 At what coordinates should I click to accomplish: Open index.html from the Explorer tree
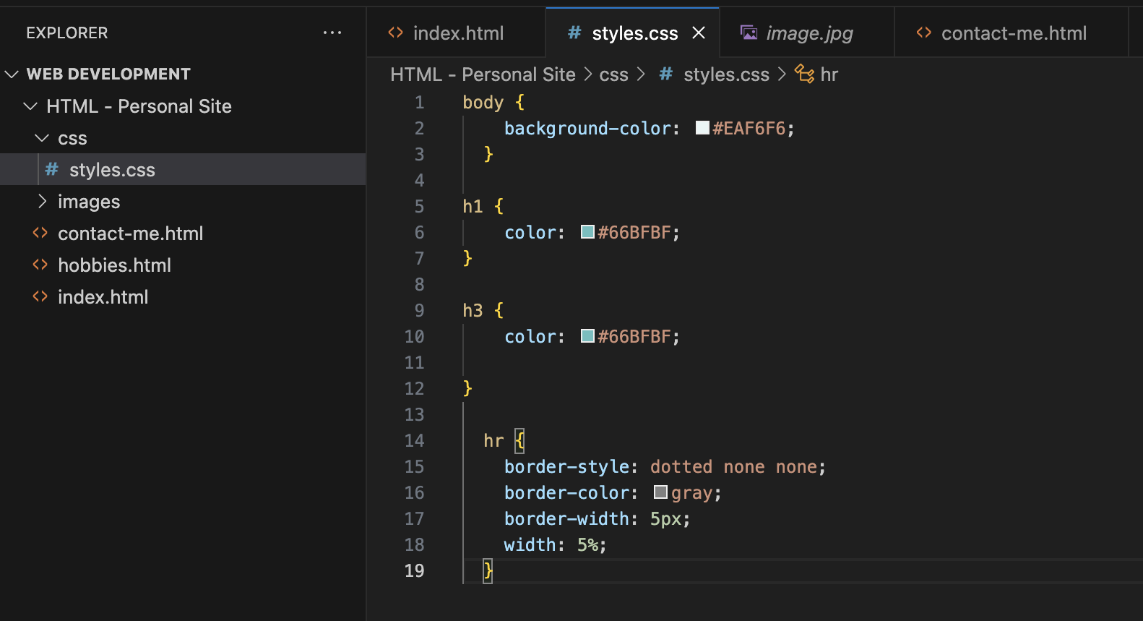coord(183,296)
